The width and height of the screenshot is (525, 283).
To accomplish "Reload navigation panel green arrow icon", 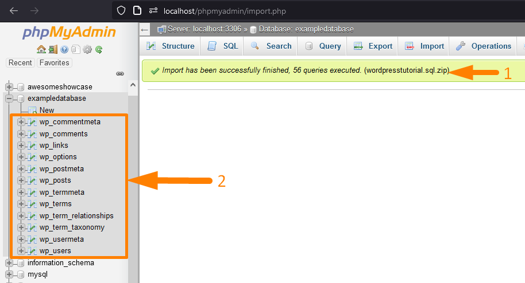I will [x=98, y=49].
